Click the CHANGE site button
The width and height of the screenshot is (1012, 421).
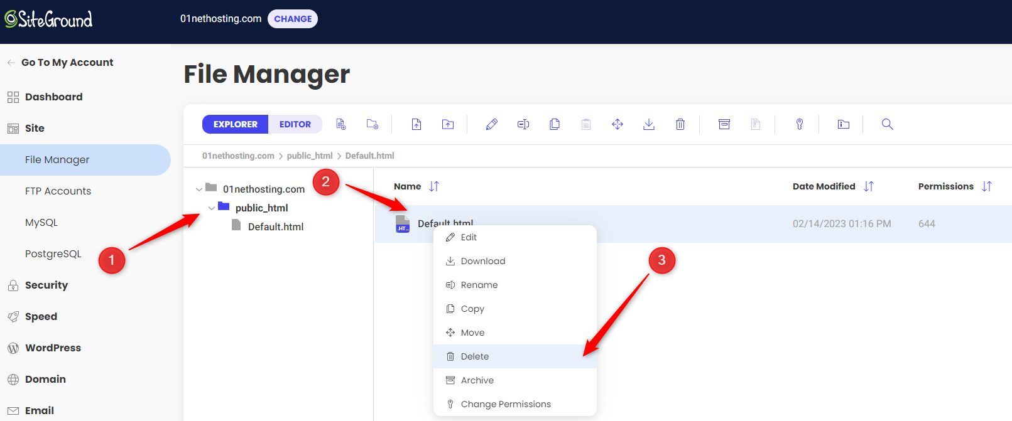tap(293, 19)
